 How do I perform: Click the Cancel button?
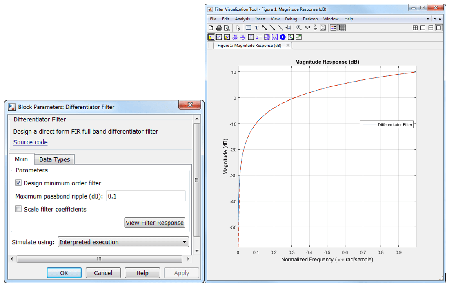tap(103, 273)
